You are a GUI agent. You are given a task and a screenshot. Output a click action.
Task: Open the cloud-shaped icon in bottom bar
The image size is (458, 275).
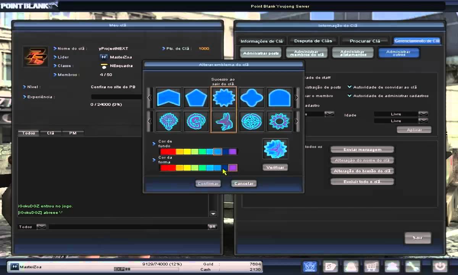point(392,266)
